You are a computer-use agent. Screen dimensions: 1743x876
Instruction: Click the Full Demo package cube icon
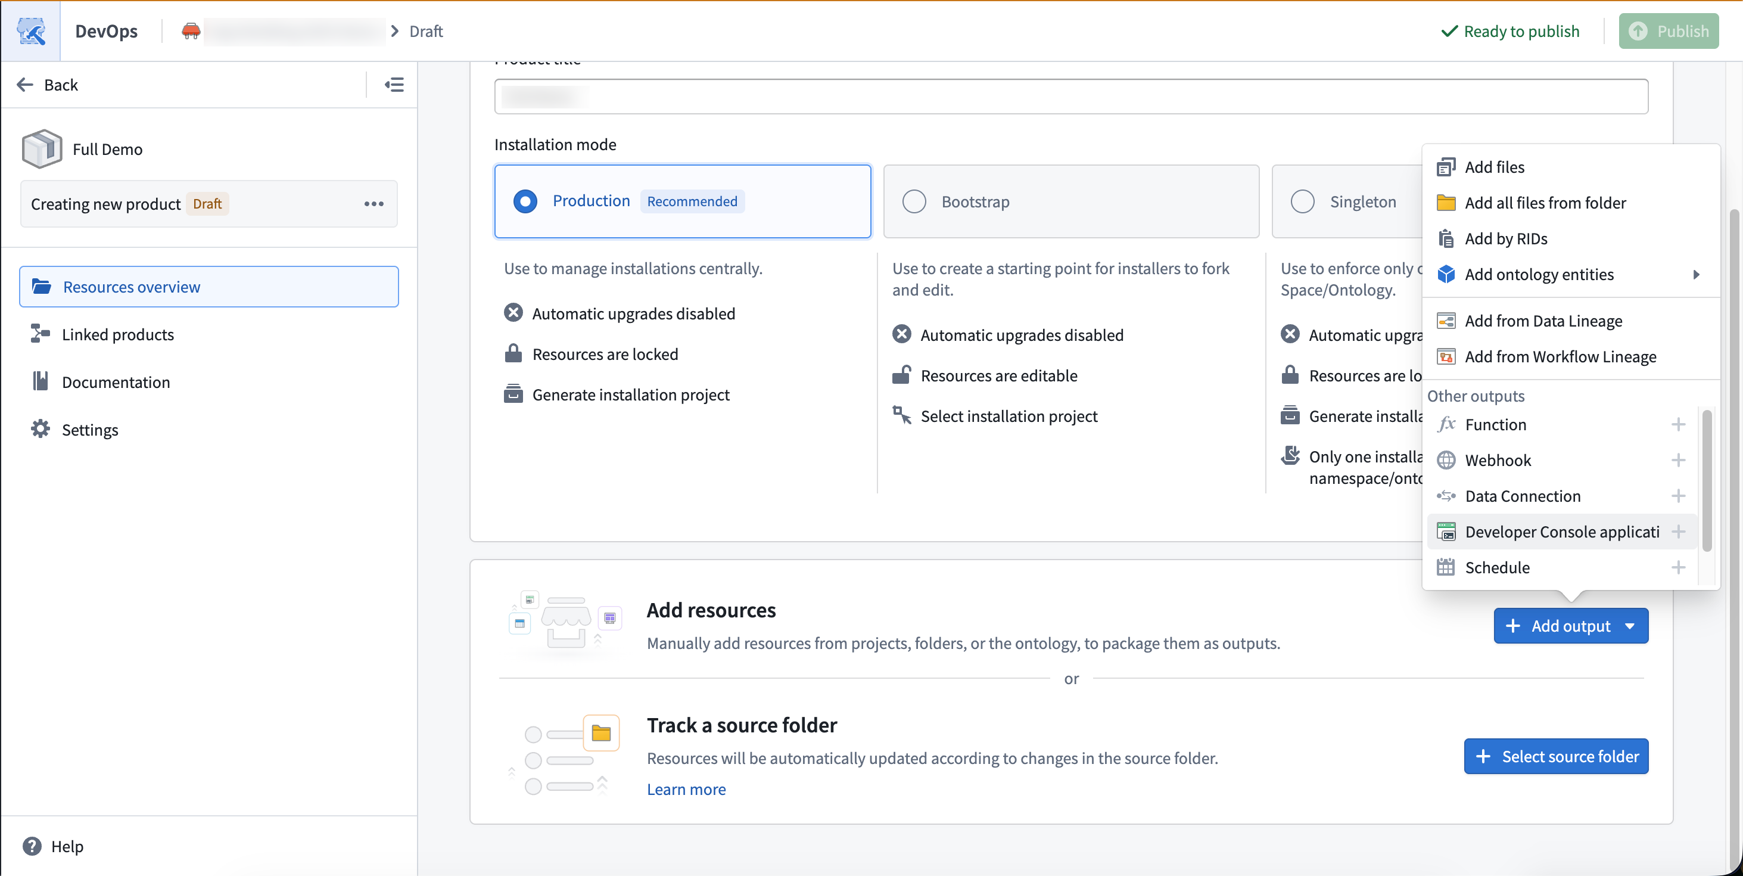42,149
